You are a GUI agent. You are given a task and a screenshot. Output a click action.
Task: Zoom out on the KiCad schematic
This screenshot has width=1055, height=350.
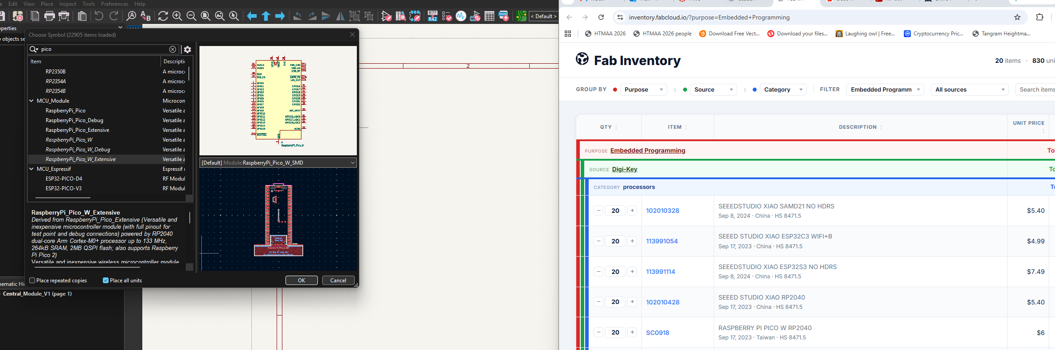[191, 16]
